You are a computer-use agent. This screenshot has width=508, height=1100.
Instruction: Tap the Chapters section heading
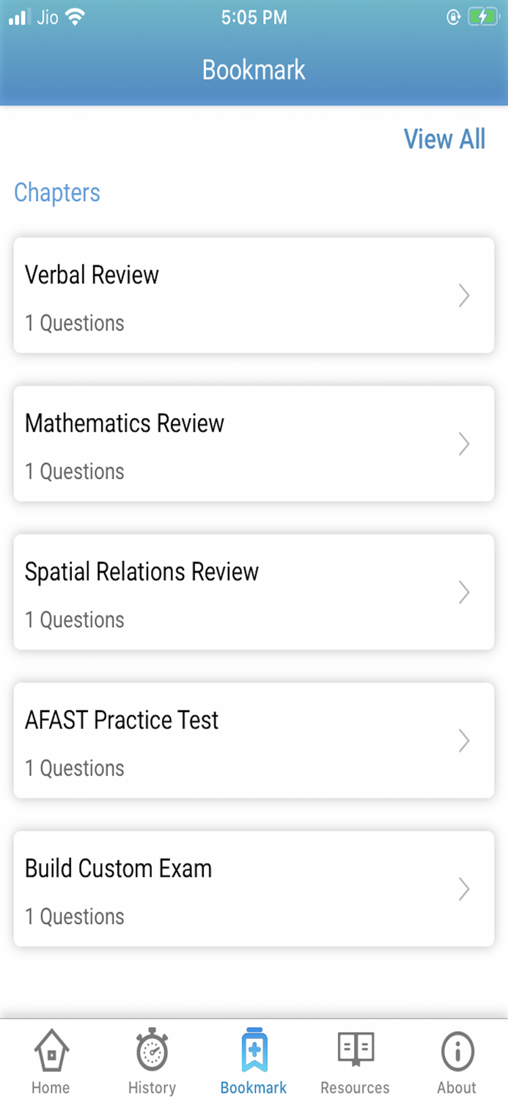tap(57, 192)
